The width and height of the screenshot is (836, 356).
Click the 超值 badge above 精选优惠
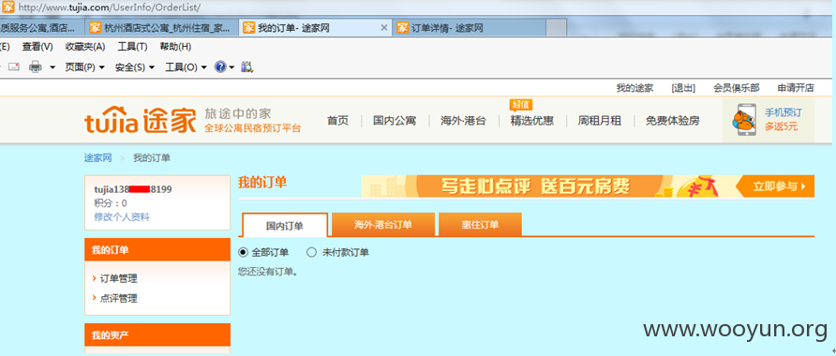pos(521,104)
